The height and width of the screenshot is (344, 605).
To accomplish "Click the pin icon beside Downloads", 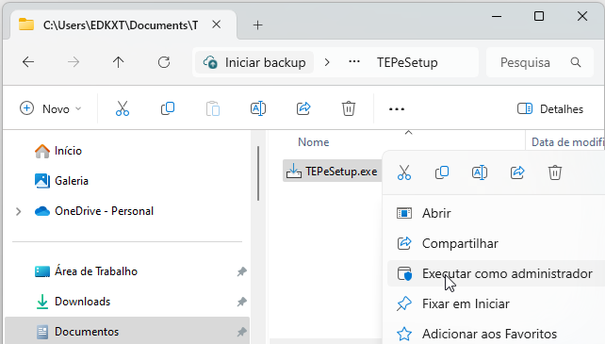I will click(x=241, y=302).
